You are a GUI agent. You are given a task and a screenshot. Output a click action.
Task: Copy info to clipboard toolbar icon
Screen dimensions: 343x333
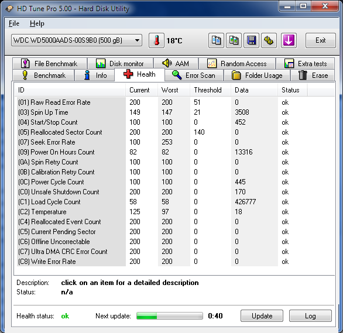216,40
